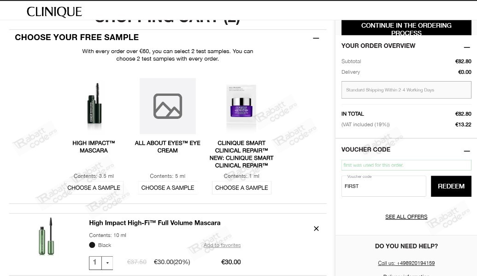Collapse the Choose Your Free Sample section
Image resolution: width=477 pixels, height=276 pixels.
click(316, 38)
